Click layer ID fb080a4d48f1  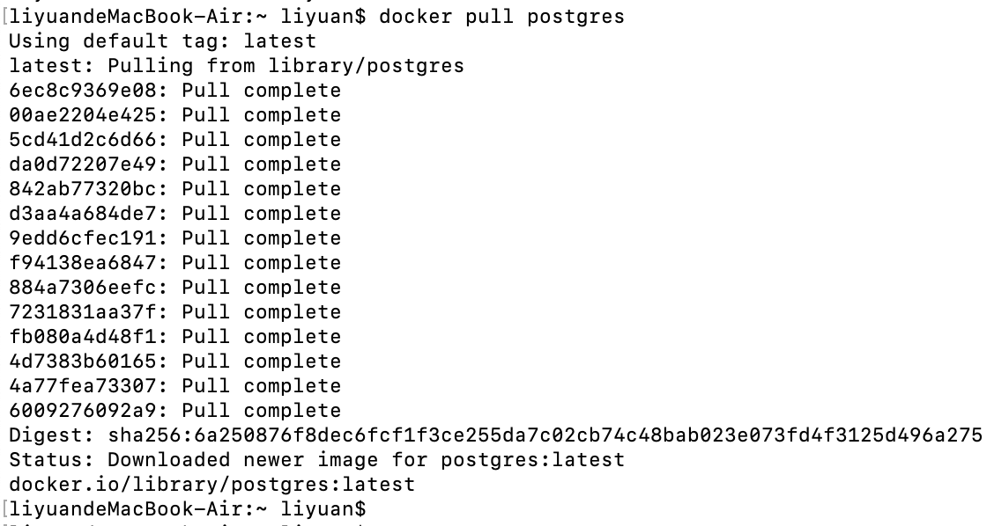(89, 337)
